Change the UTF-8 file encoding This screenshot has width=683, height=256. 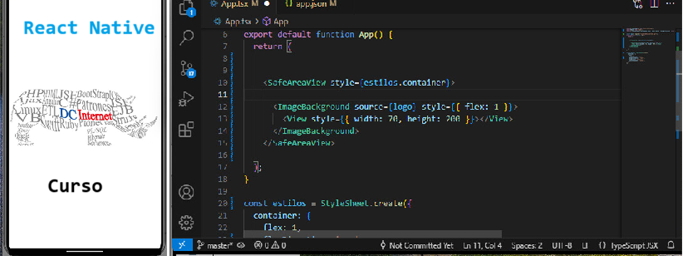(x=561, y=245)
